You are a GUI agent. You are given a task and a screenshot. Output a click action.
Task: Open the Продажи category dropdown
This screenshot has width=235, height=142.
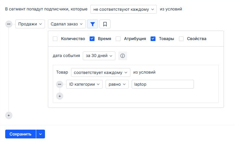click(x=30, y=24)
